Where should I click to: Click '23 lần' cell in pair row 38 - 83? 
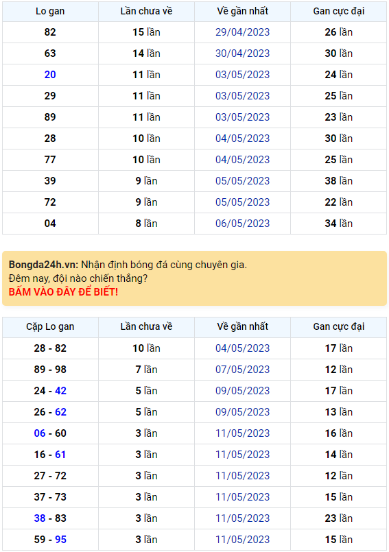pos(339,518)
